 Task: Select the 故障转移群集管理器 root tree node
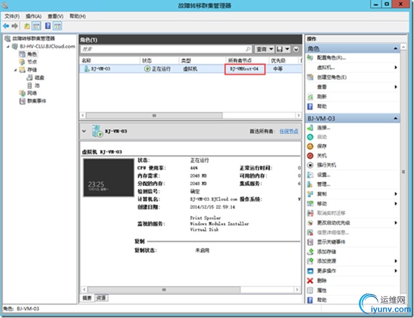point(34,38)
